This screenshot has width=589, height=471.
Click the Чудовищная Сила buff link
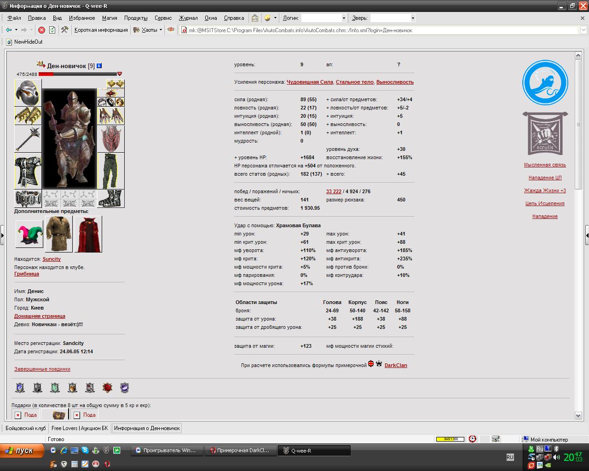pyautogui.click(x=310, y=82)
